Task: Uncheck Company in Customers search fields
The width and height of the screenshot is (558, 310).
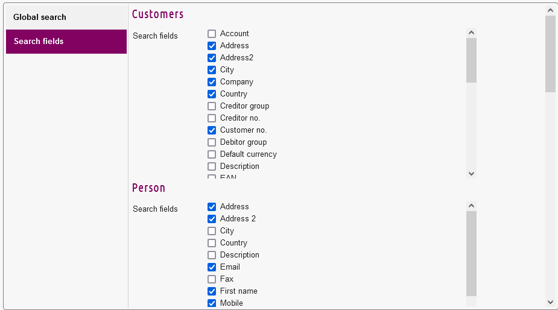Action: point(212,82)
